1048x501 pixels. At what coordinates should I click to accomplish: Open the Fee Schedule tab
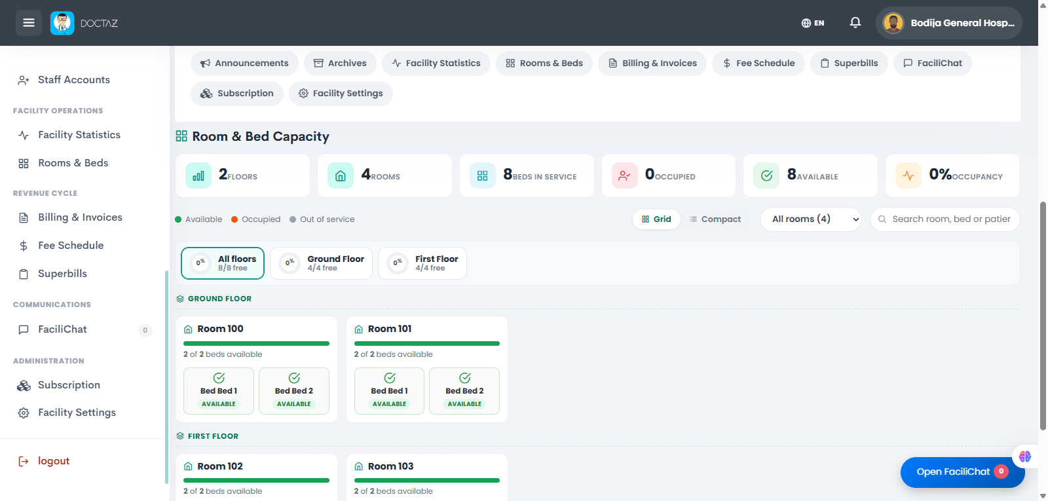tap(758, 64)
